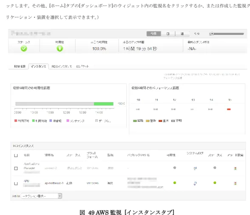Screen dimensions: 250x215
Task: Select the 日 time range button
Action: 168,34
